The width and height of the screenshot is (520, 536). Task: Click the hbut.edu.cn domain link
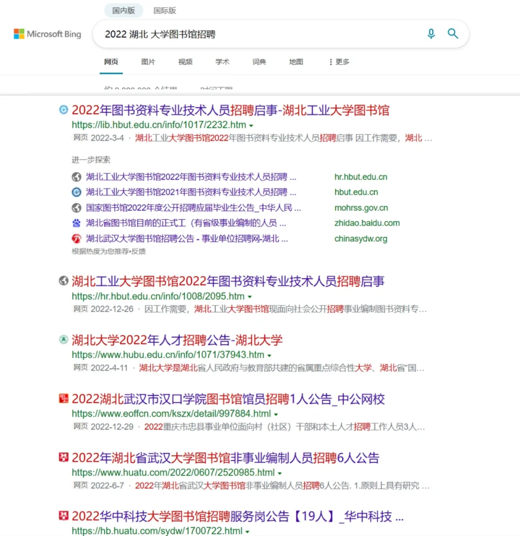click(x=356, y=192)
